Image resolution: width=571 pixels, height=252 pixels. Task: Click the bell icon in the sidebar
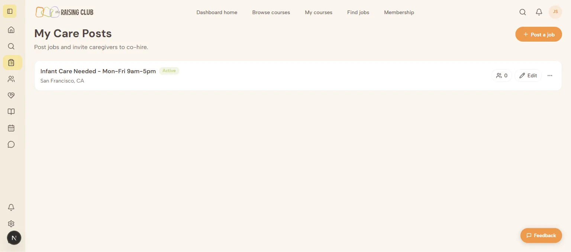[x=11, y=207]
